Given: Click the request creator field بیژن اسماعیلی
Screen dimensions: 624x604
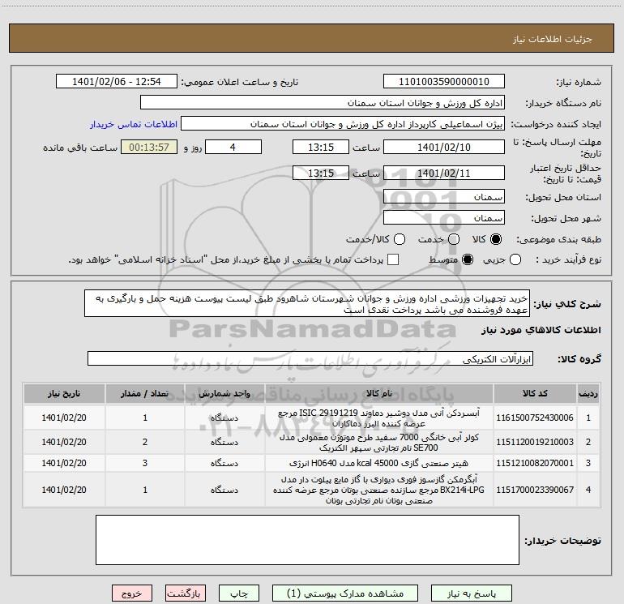Looking at the screenshot, I should 343,124.
